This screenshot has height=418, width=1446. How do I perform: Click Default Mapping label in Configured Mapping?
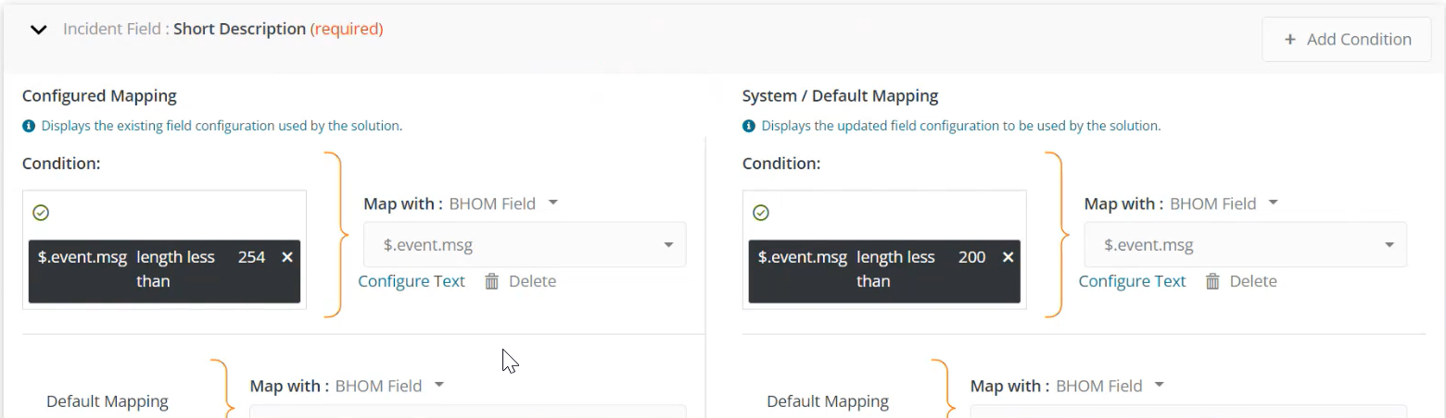tap(108, 401)
